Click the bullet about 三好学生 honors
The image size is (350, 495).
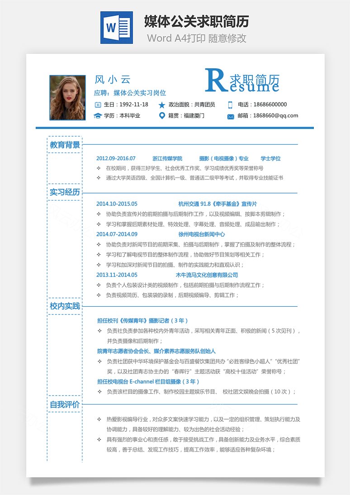pos(180,168)
